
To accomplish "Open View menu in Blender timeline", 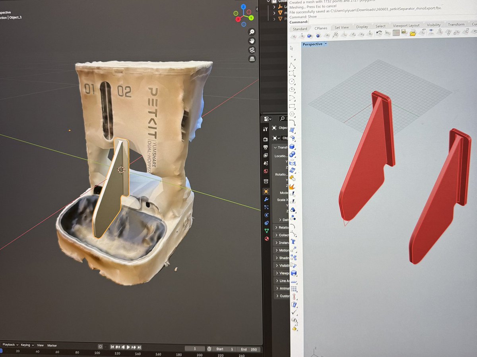I will point(40,345).
